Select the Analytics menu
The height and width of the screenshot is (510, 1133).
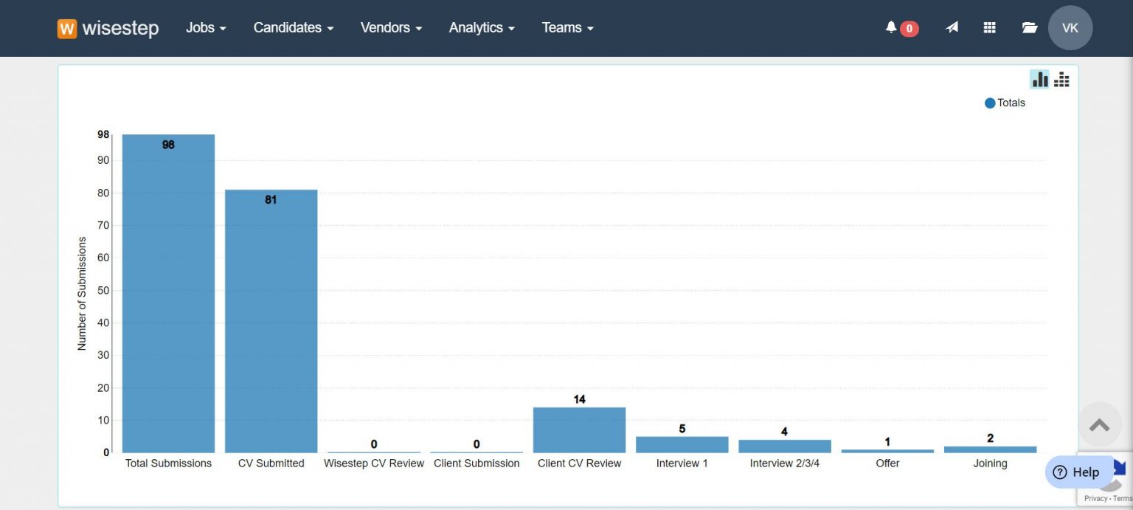[481, 27]
